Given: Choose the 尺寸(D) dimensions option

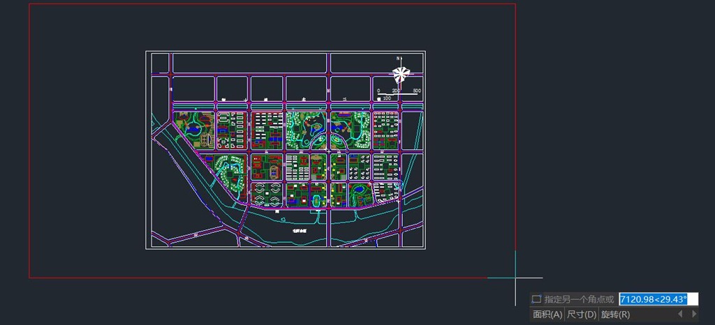Looking at the screenshot, I should tap(582, 315).
